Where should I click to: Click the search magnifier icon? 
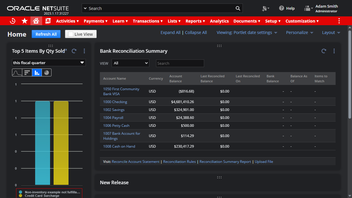click(x=238, y=8)
